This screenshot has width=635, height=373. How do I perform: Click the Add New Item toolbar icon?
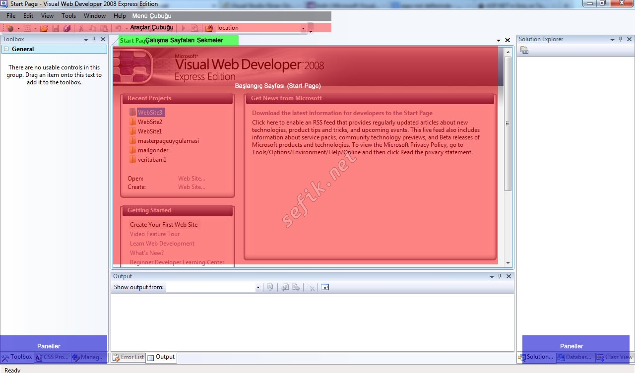27,28
